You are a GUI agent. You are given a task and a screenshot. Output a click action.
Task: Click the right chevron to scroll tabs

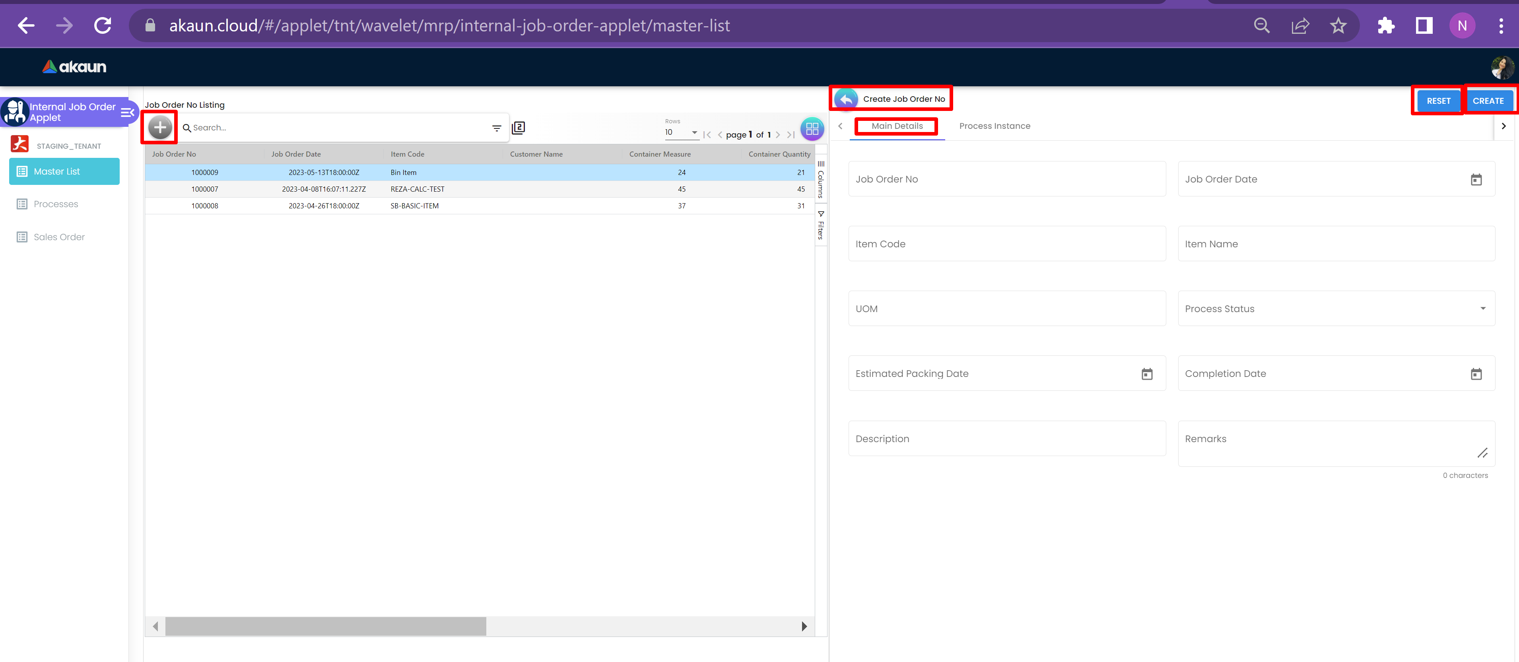(x=1503, y=126)
